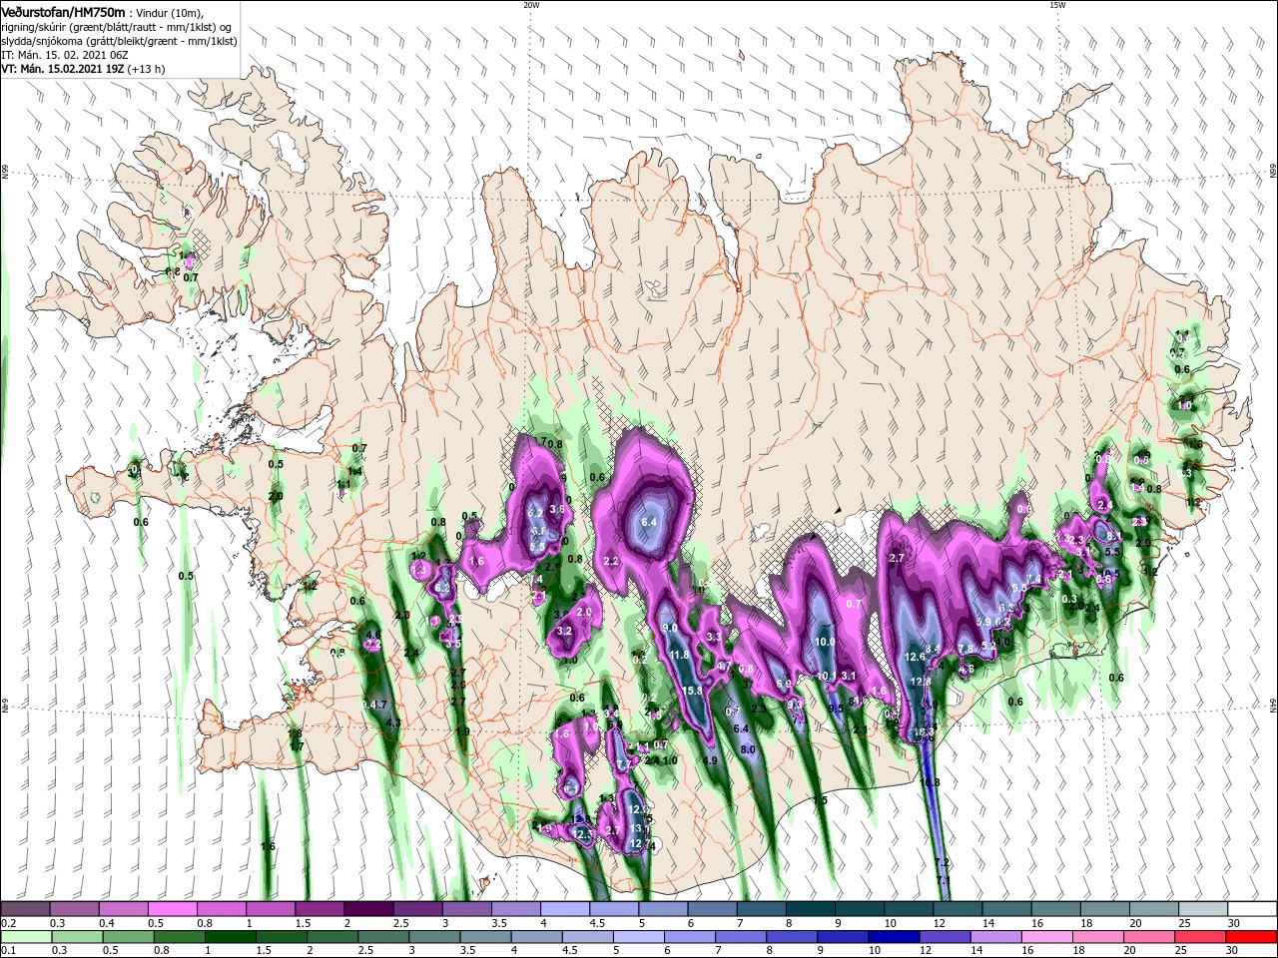Pick the mauve 0.2 swatch in the upper legend
The image size is (1278, 958).
pyautogui.click(x=25, y=909)
